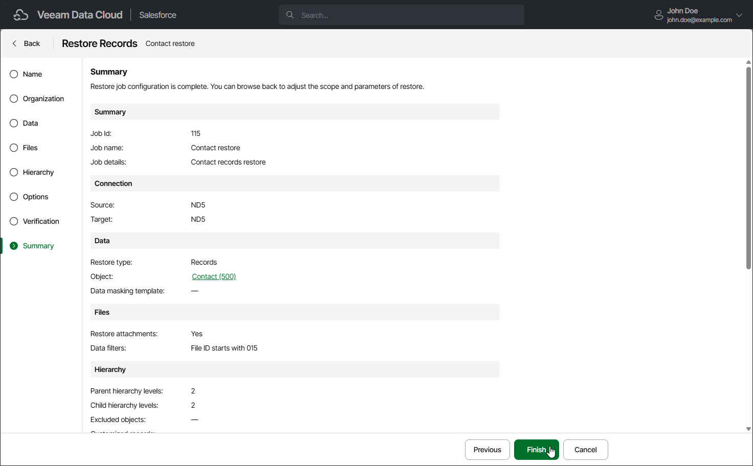The image size is (753, 466).
Task: Click the Restore type value Records
Action: 204,262
